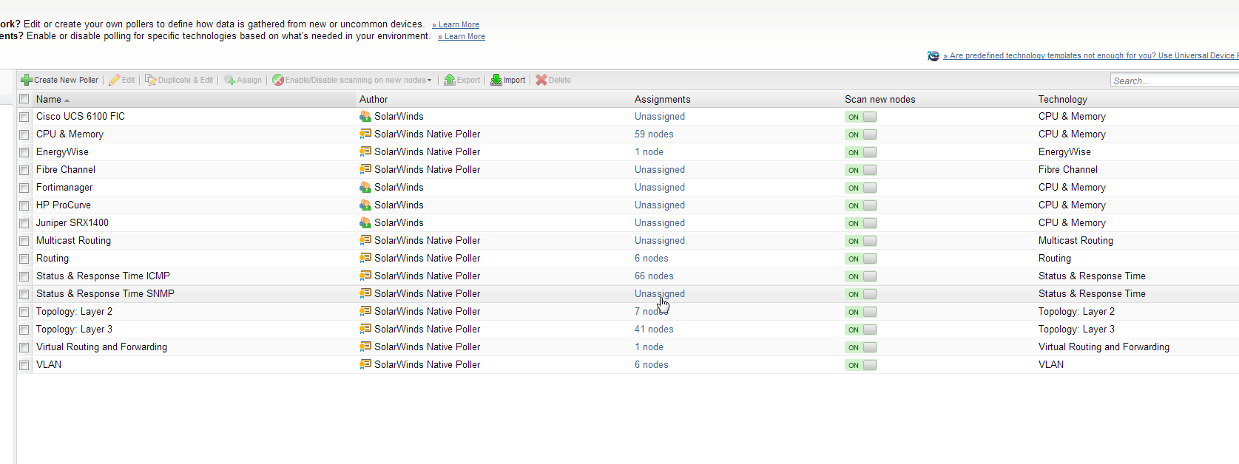Toggle Scan new nodes for Virtual Routing and Forwarding
The width and height of the screenshot is (1239, 464).
click(861, 347)
